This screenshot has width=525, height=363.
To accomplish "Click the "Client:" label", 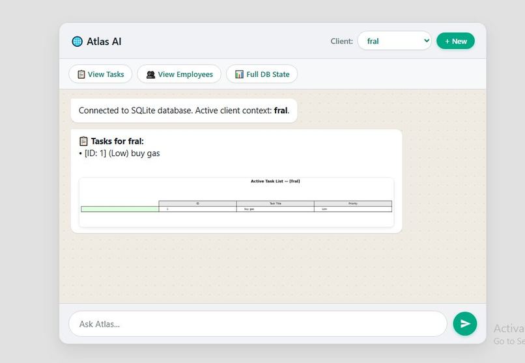I will coord(341,41).
